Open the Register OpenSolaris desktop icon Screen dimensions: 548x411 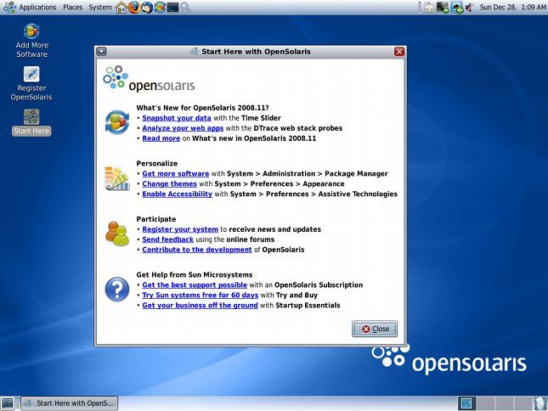[31, 83]
